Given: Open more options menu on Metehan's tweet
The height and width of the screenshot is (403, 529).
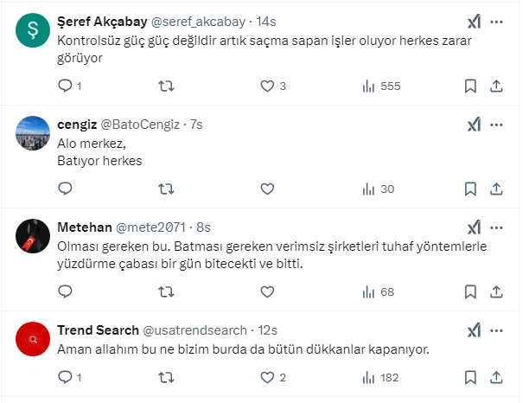Looking at the screenshot, I should point(496,227).
